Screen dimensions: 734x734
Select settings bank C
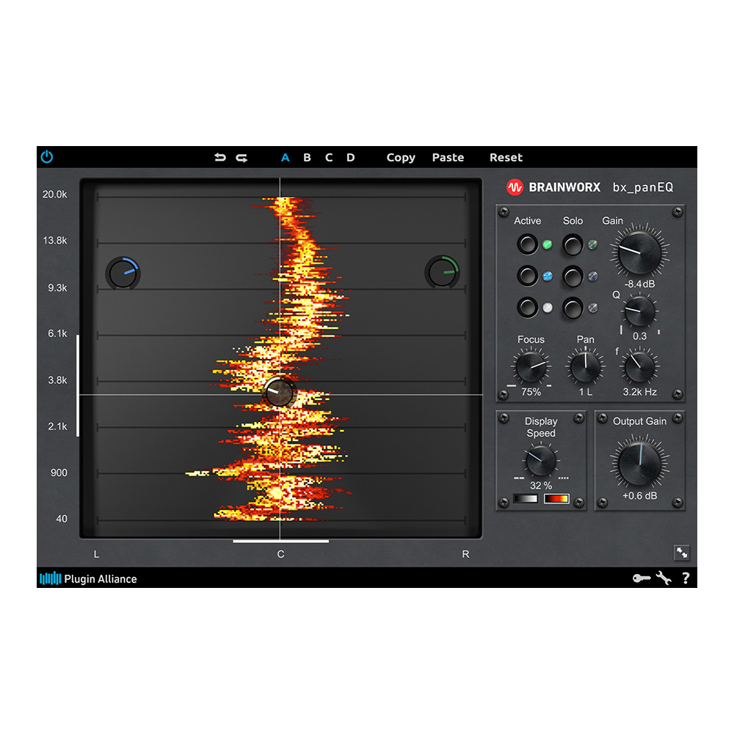click(x=329, y=158)
